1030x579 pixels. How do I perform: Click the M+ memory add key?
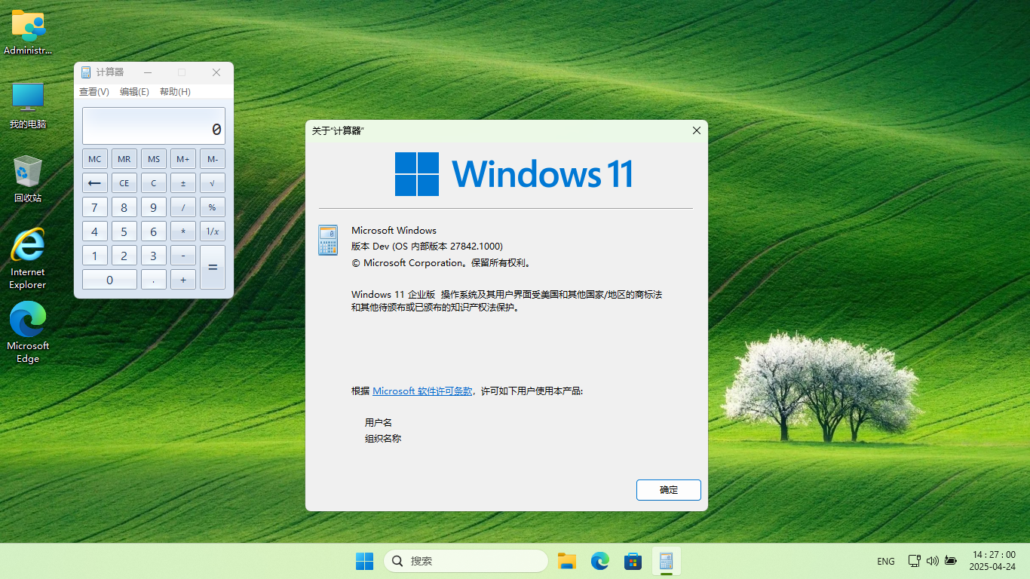click(183, 159)
